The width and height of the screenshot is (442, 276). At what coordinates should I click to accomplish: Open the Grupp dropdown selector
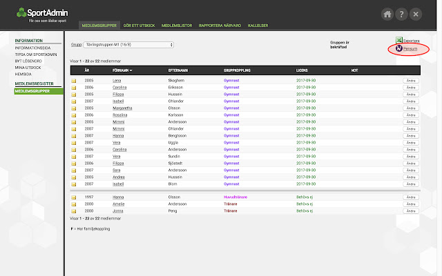(128, 45)
